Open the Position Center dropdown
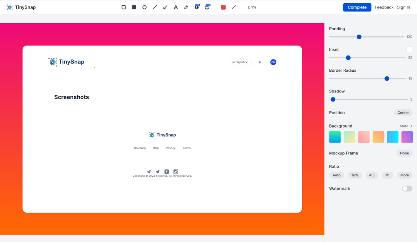Viewport: 417px width, 242px height. [x=403, y=113]
